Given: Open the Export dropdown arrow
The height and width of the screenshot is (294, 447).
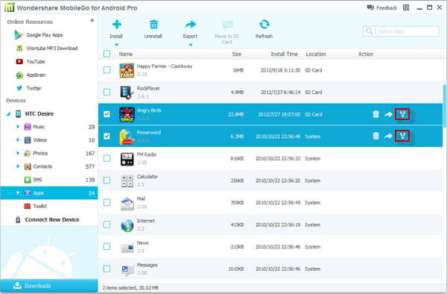Looking at the screenshot, I should 191,45.
